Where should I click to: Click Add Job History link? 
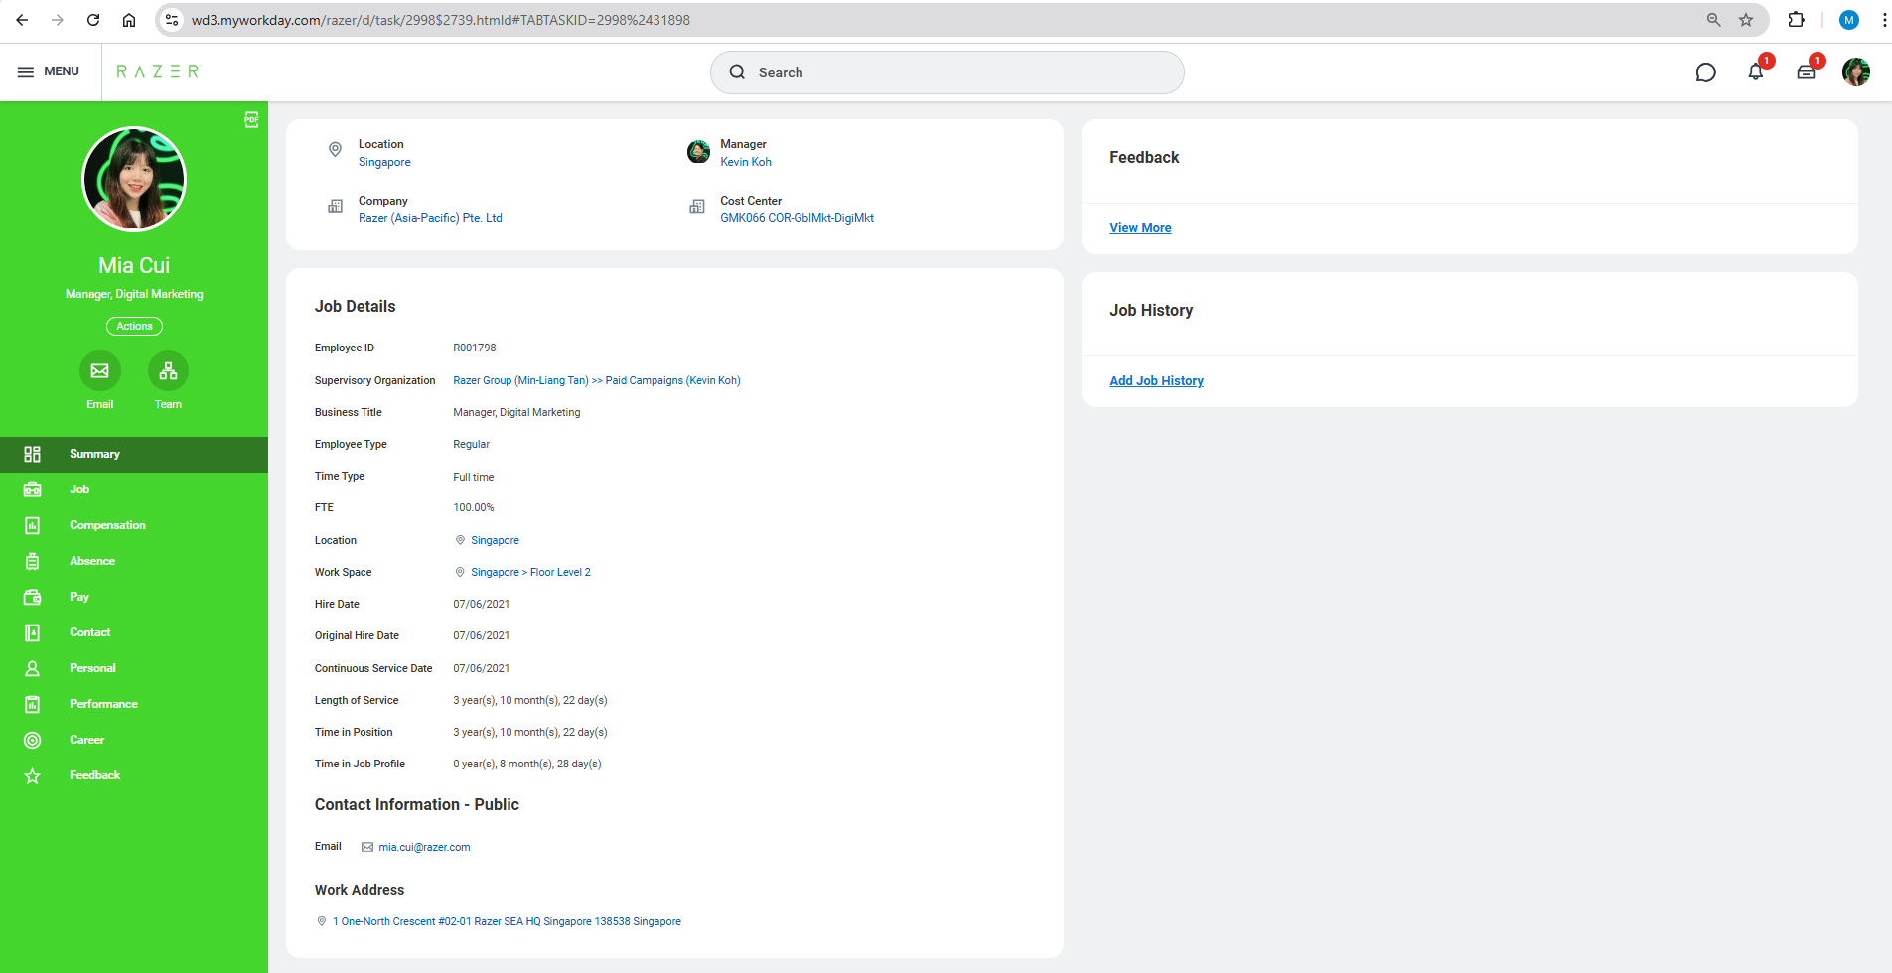tap(1156, 381)
